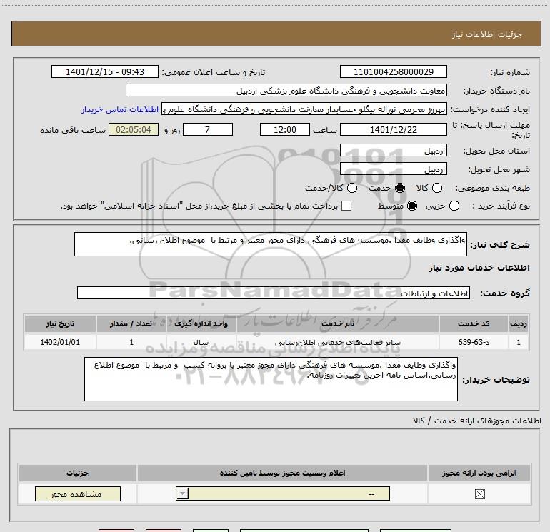550x532 pixels.
Task: Click the اطلاعات مجوزهای ارائه خدمت / کالا heading
Action: point(476,421)
